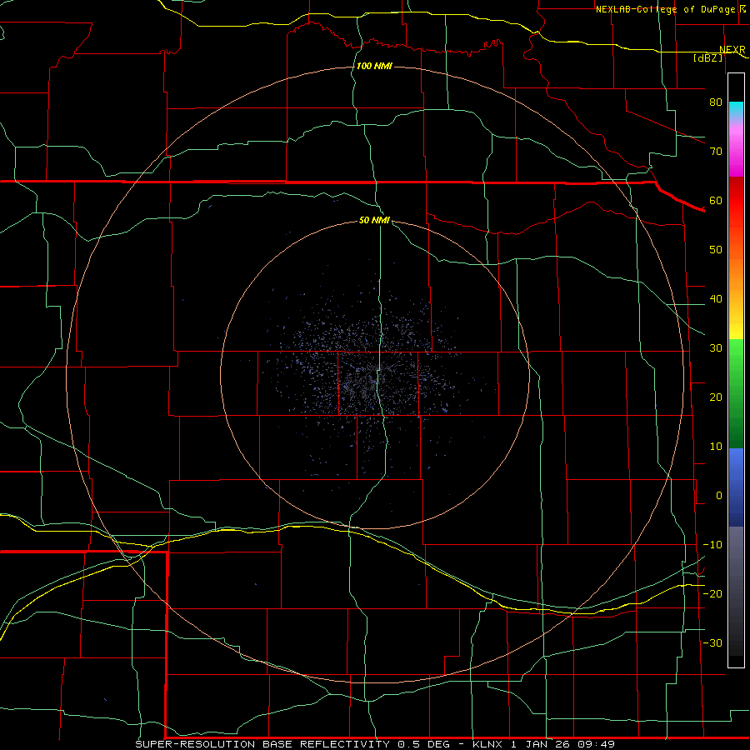The image size is (750, 750).
Task: Click the 30 value on dBZ scale
Action: (716, 347)
